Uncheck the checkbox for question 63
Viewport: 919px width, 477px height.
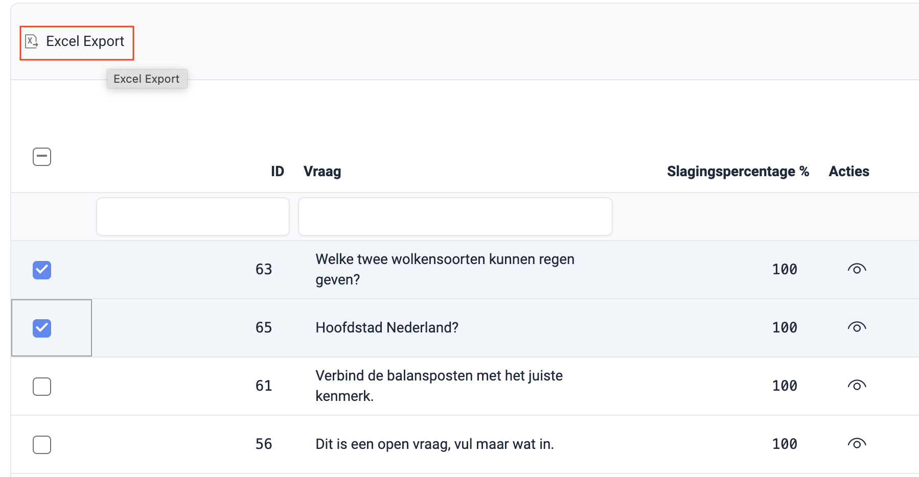tap(42, 270)
